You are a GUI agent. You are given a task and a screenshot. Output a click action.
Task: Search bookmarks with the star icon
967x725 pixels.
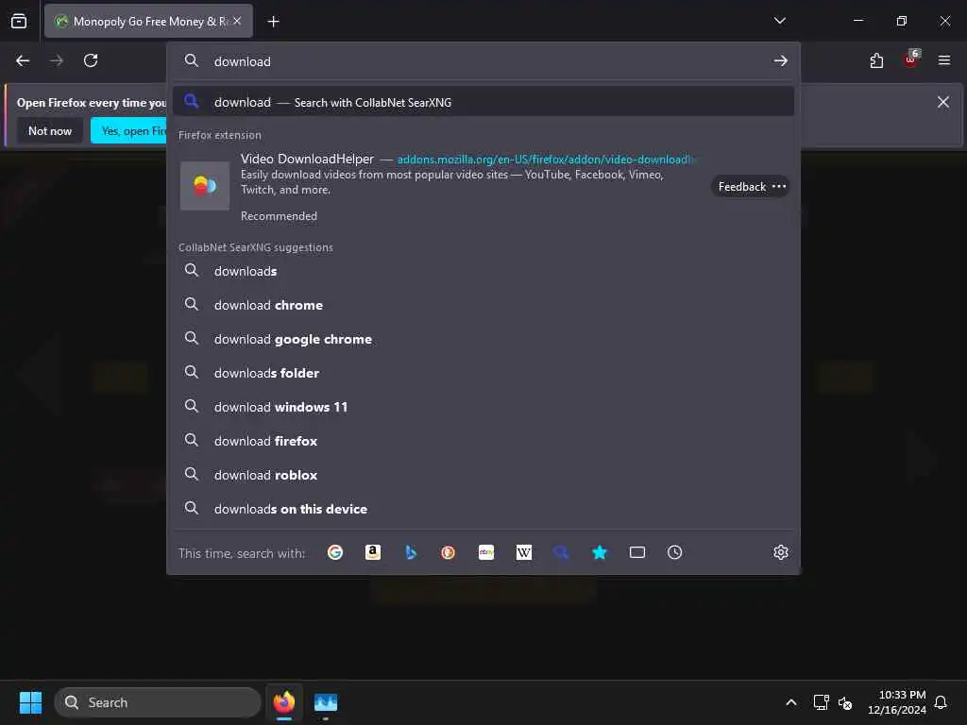click(x=600, y=552)
